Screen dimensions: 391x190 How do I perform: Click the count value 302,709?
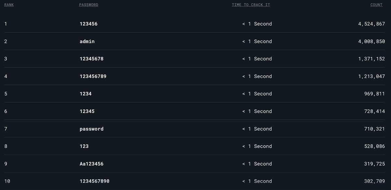(375, 181)
